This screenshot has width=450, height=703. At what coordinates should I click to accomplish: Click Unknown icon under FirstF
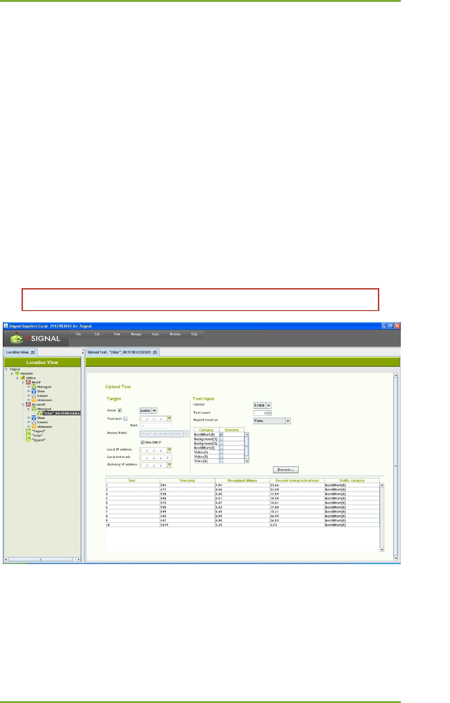click(x=34, y=400)
